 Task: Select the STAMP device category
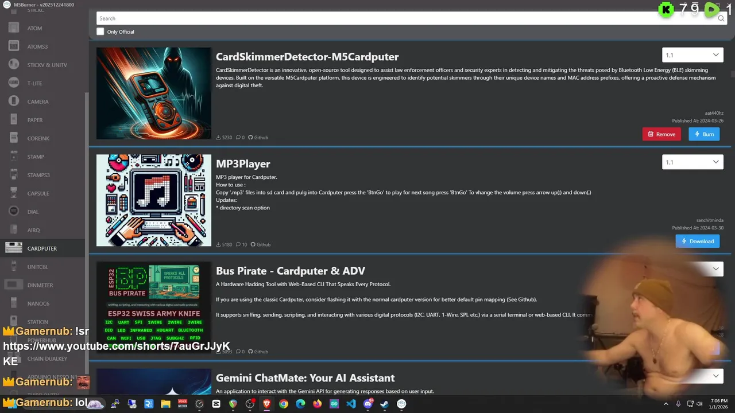42,157
